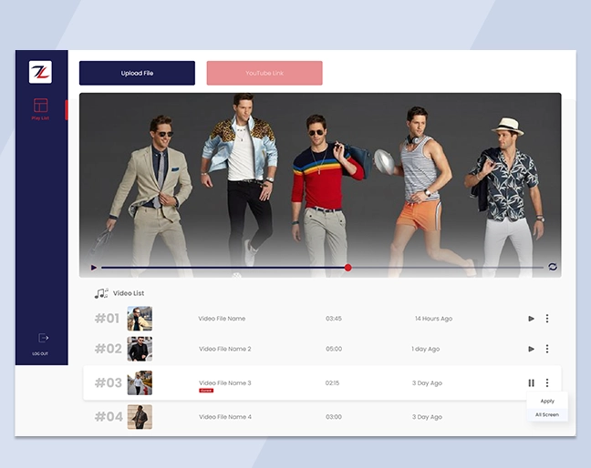Play video #02 from the list

click(531, 349)
